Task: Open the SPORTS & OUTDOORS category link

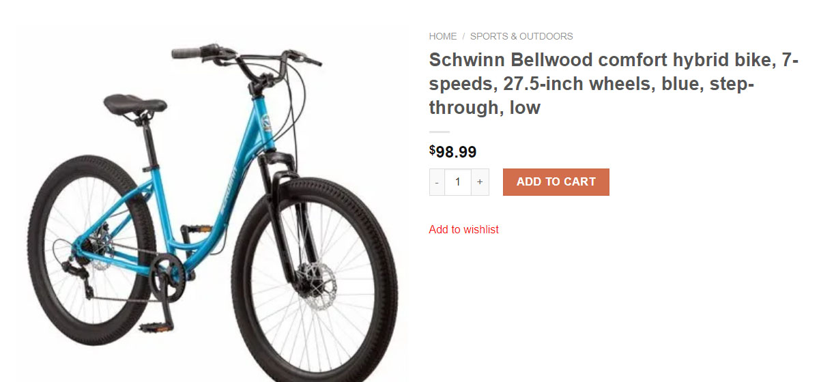Action: pyautogui.click(x=521, y=36)
